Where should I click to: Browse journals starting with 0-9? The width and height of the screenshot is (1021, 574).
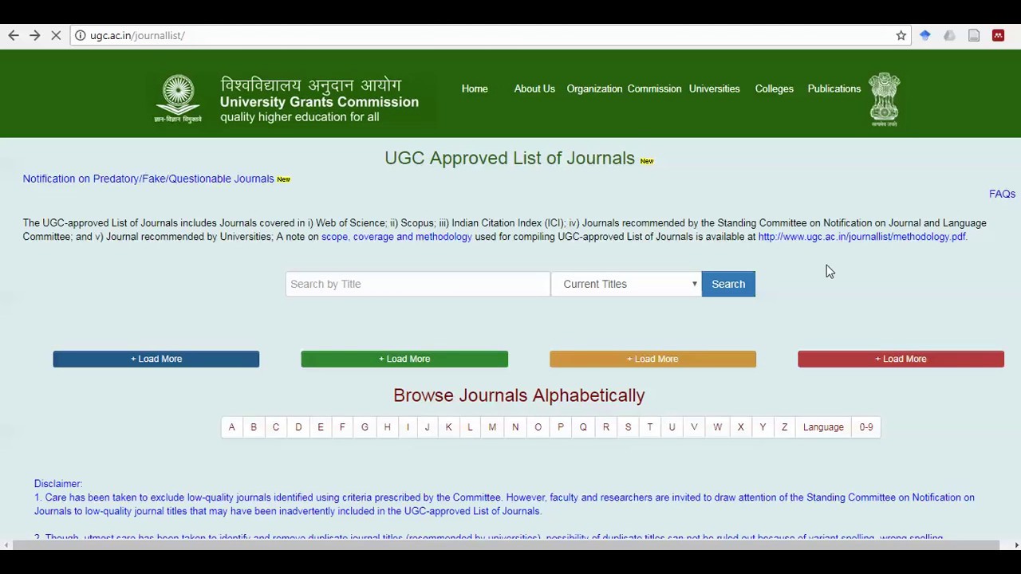coord(866,427)
